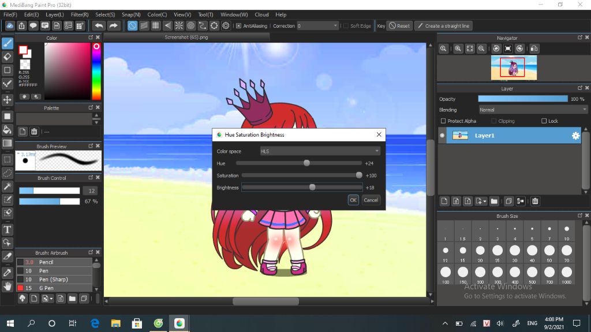Image resolution: width=591 pixels, height=332 pixels.
Task: Select the Hand pan tool
Action: point(7,286)
